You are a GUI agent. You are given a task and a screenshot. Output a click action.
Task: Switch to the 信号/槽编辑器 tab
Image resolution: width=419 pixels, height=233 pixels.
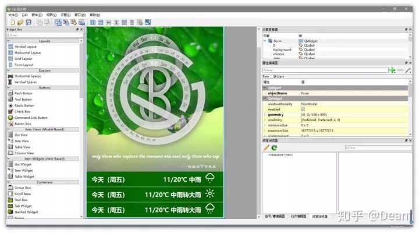(275, 216)
